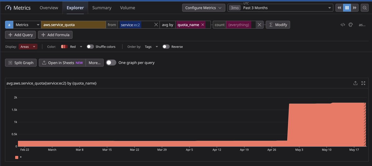Edit the aws.service_quota metric field
372x166 pixels.
tap(73, 25)
